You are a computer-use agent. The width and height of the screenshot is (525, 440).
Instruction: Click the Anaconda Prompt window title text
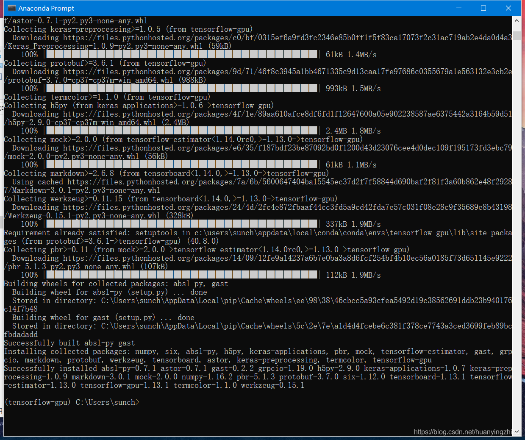pyautogui.click(x=46, y=8)
